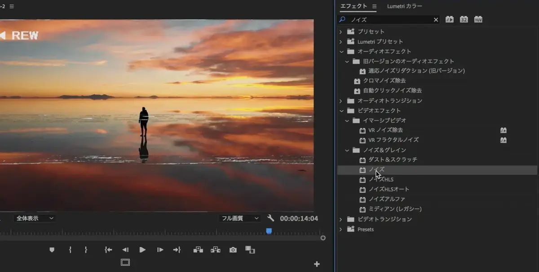Open the エフェクト panel menu icon
The image size is (539, 272).
point(374,6)
